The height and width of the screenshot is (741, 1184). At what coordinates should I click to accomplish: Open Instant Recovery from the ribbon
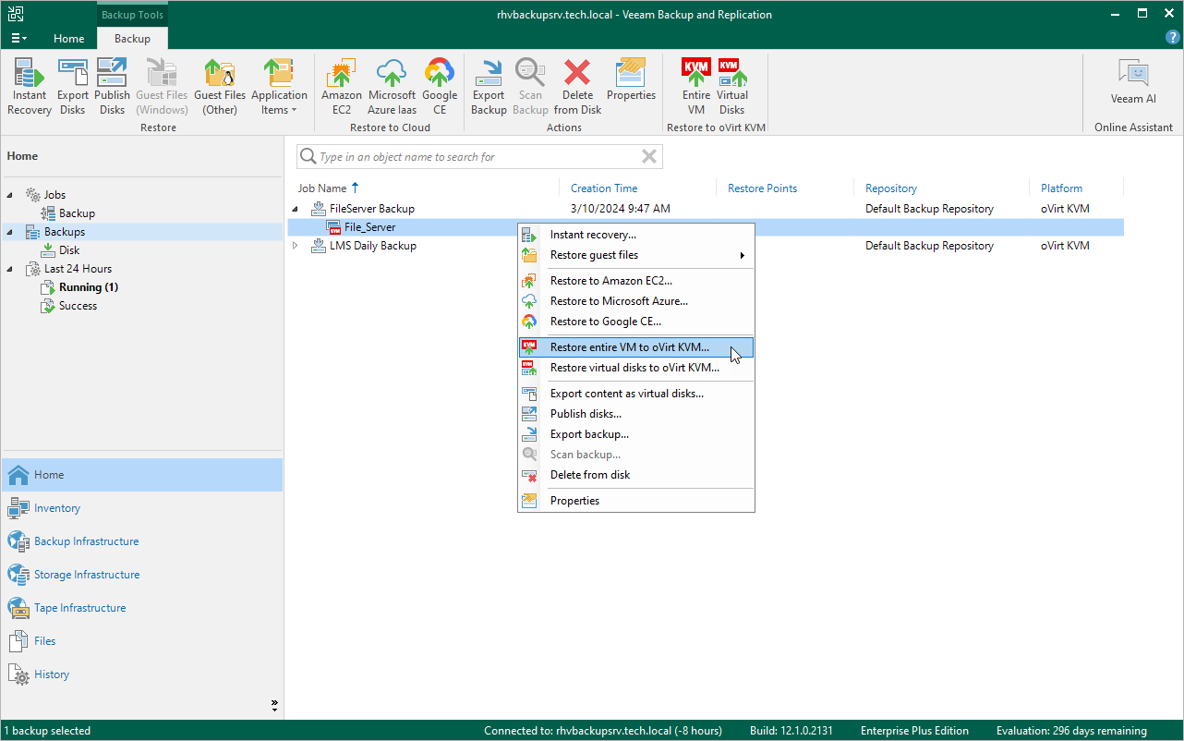click(30, 86)
